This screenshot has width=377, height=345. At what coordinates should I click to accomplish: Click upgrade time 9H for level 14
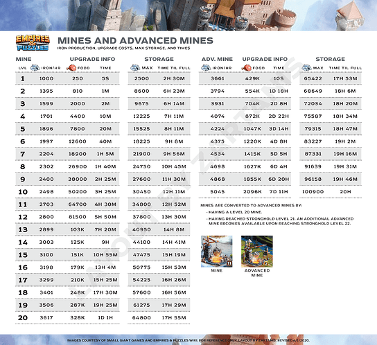105,242
